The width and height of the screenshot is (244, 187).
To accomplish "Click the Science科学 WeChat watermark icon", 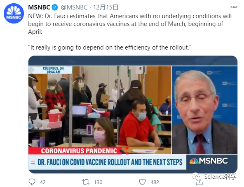I will click(x=196, y=176).
